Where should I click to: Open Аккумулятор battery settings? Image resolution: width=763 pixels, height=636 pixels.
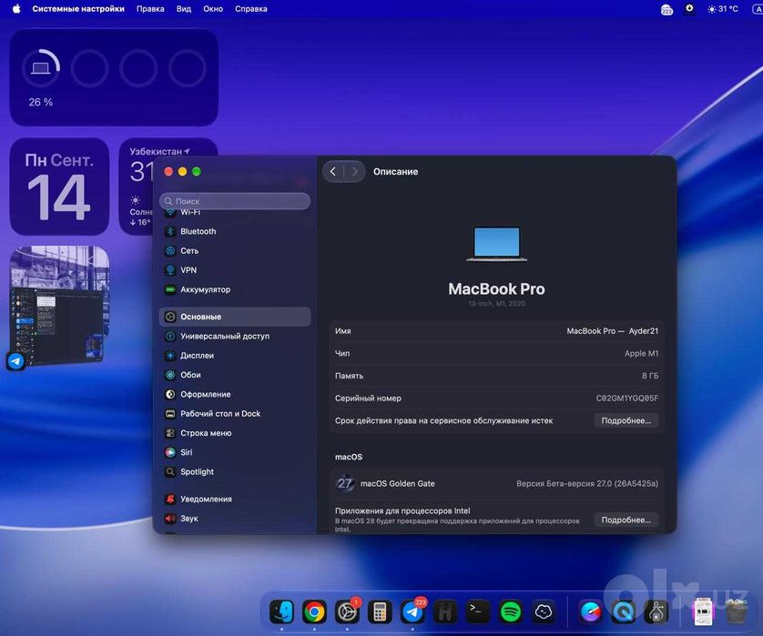point(235,290)
